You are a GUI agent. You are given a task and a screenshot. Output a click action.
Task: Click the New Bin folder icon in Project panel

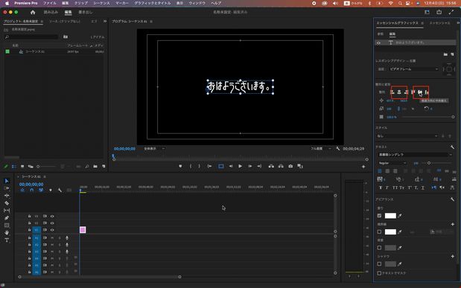coord(95,167)
